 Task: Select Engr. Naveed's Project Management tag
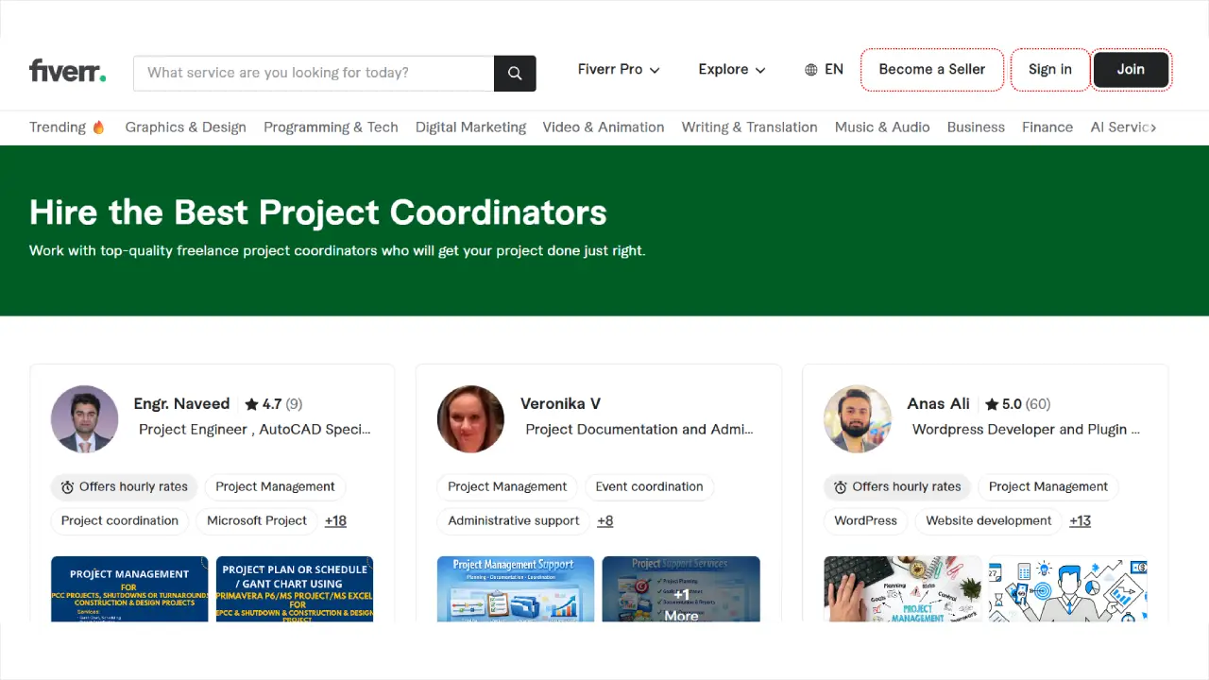pyautogui.click(x=275, y=487)
